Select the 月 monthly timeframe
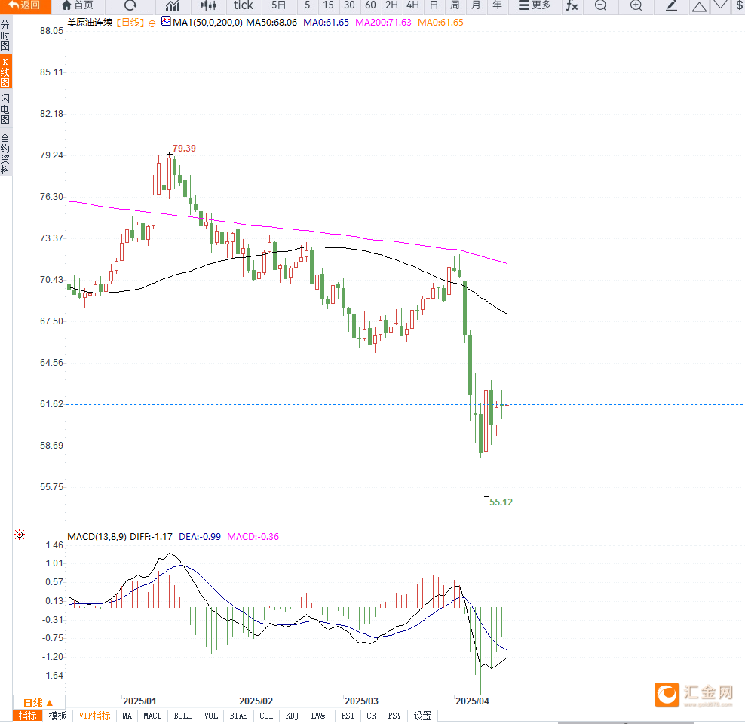This screenshot has height=724, width=745. (x=476, y=5)
